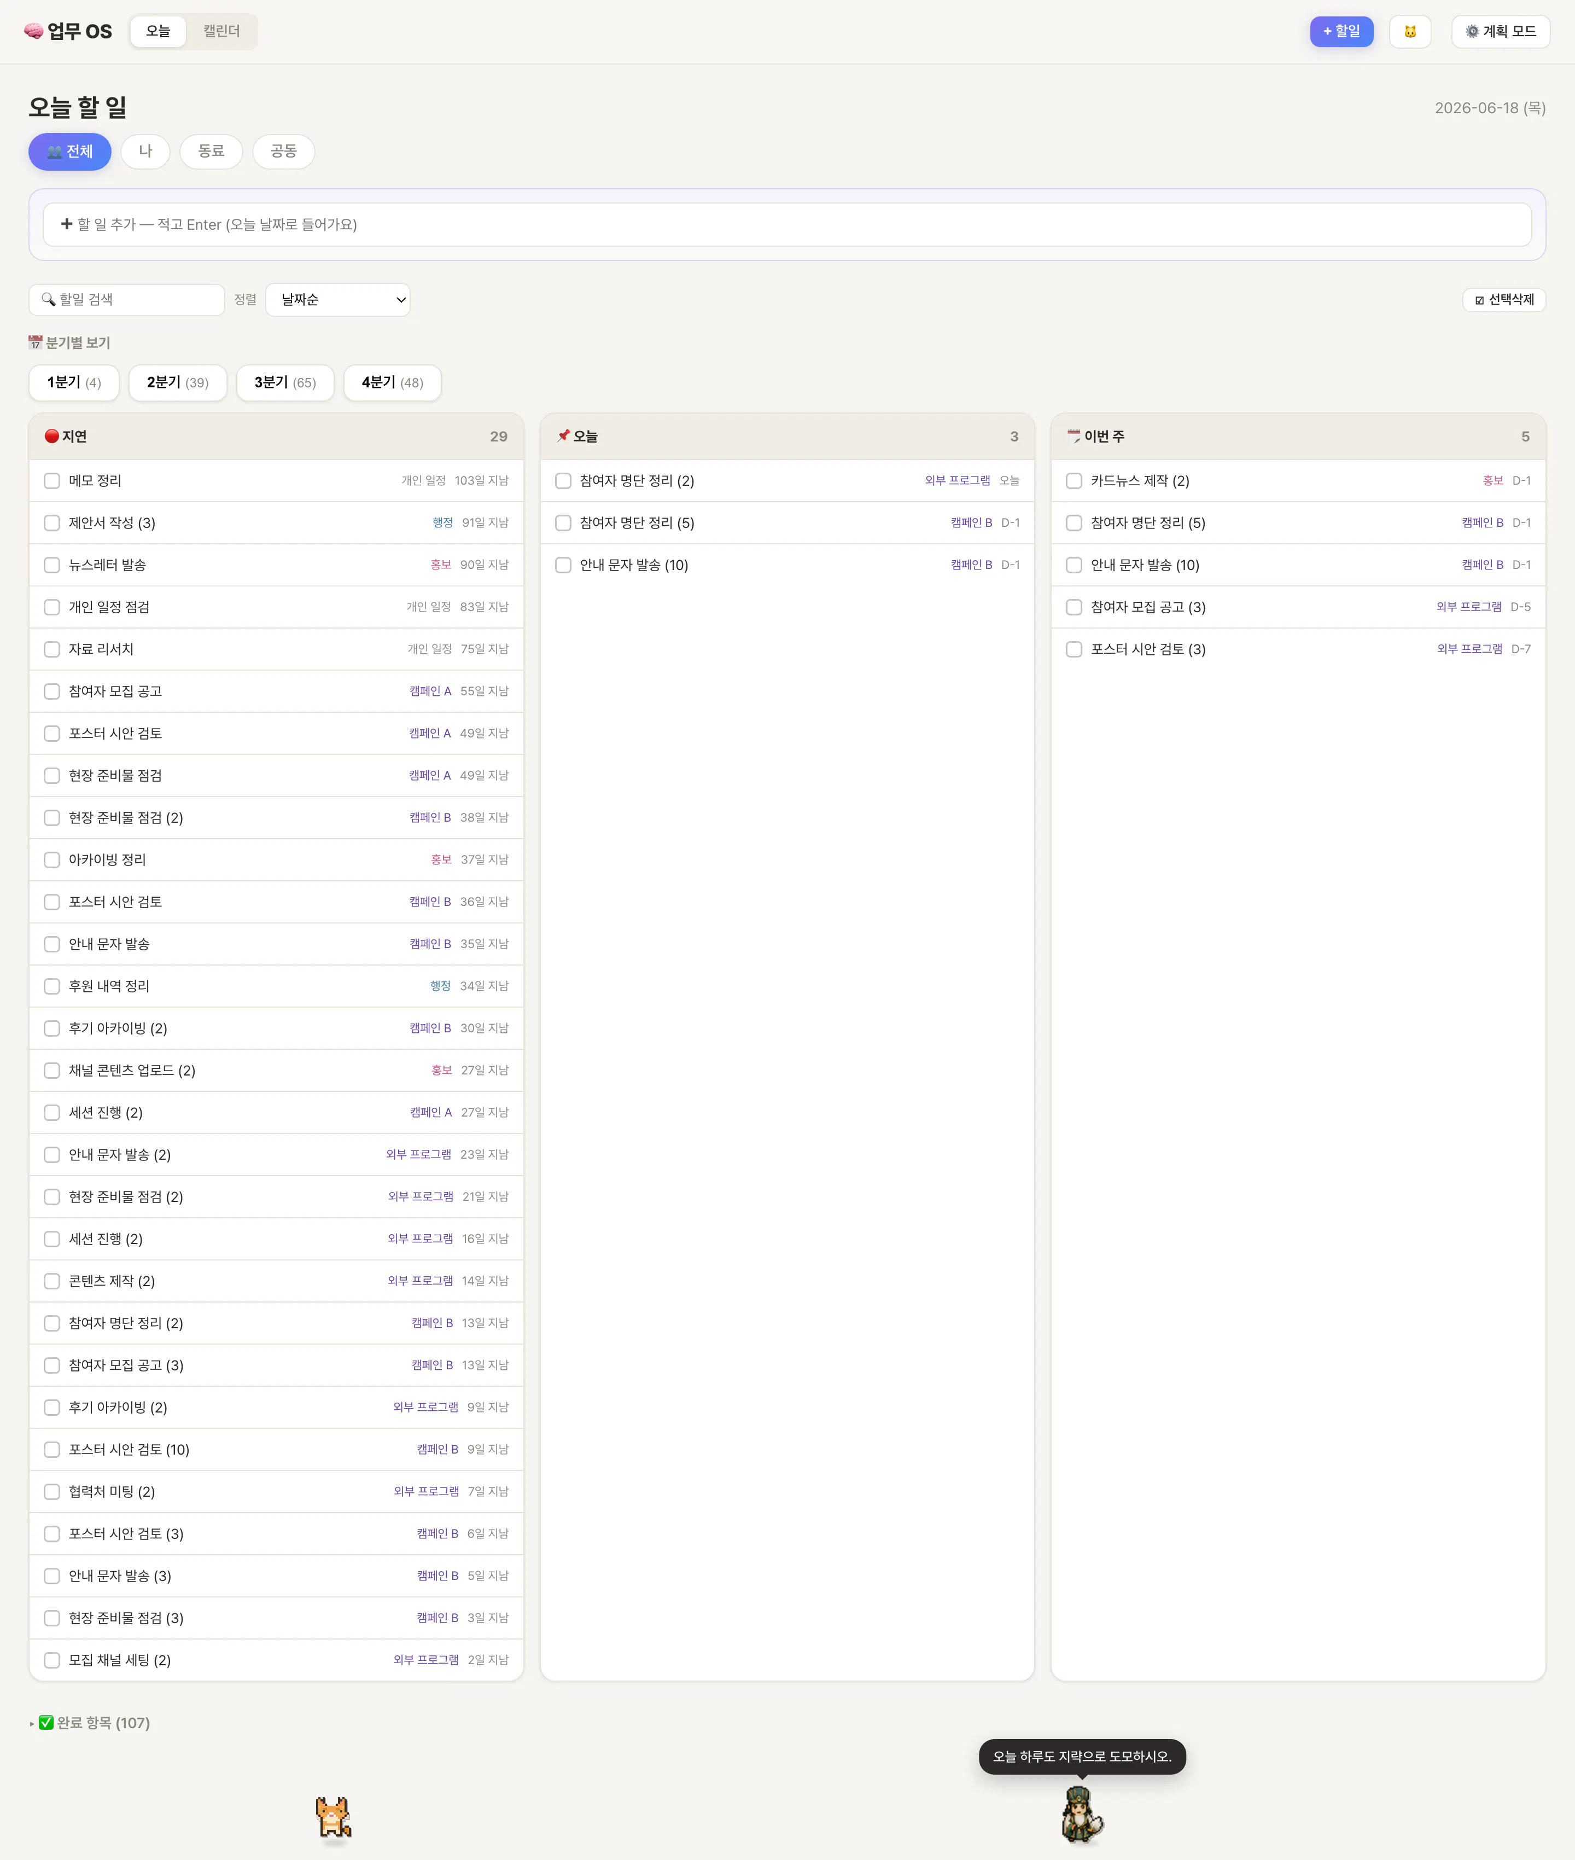Switch to 계획 모드 with the gear button
Screen dimensions: 1575x1860
click(x=1500, y=31)
